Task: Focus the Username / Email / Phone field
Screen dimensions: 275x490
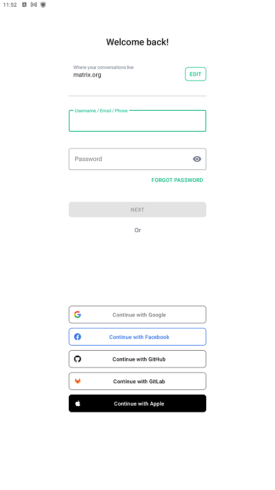Action: click(137, 120)
